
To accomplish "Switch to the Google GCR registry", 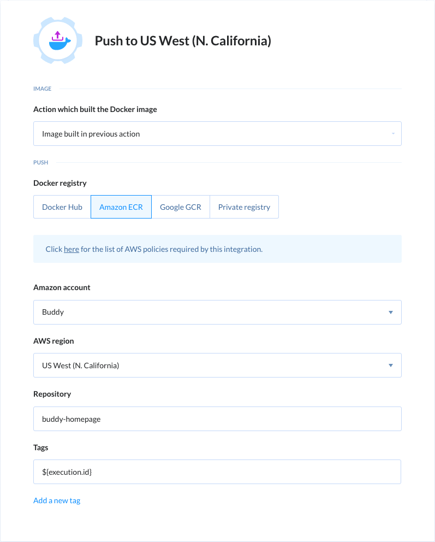I will [x=181, y=207].
